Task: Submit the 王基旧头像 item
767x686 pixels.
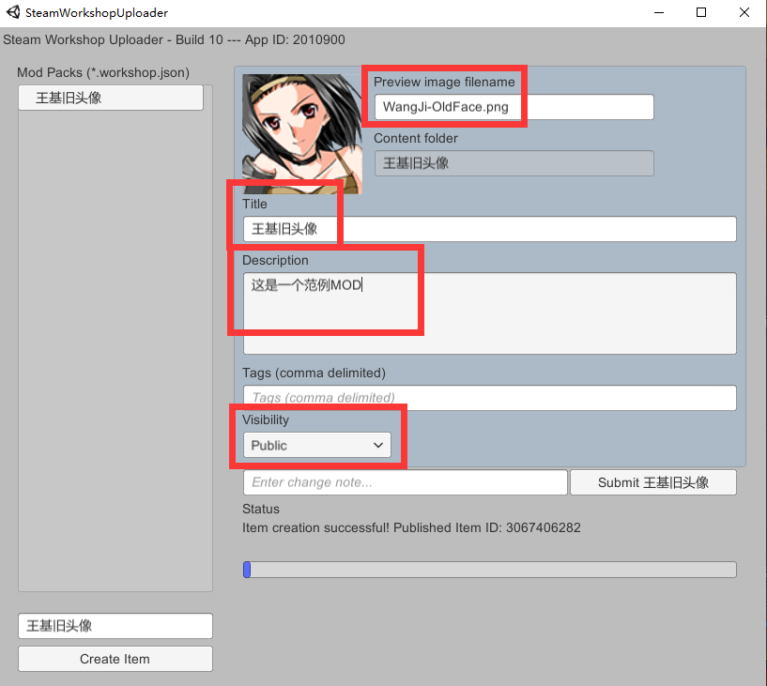Action: pyautogui.click(x=653, y=482)
